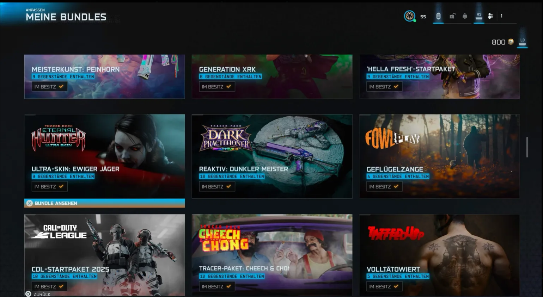Image resolution: width=543 pixels, height=297 pixels.
Task: Click the vertical scrollbar handle on the right
Action: click(527, 147)
